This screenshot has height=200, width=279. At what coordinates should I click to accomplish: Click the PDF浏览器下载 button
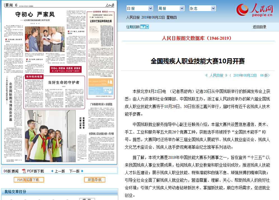click(x=29, y=180)
